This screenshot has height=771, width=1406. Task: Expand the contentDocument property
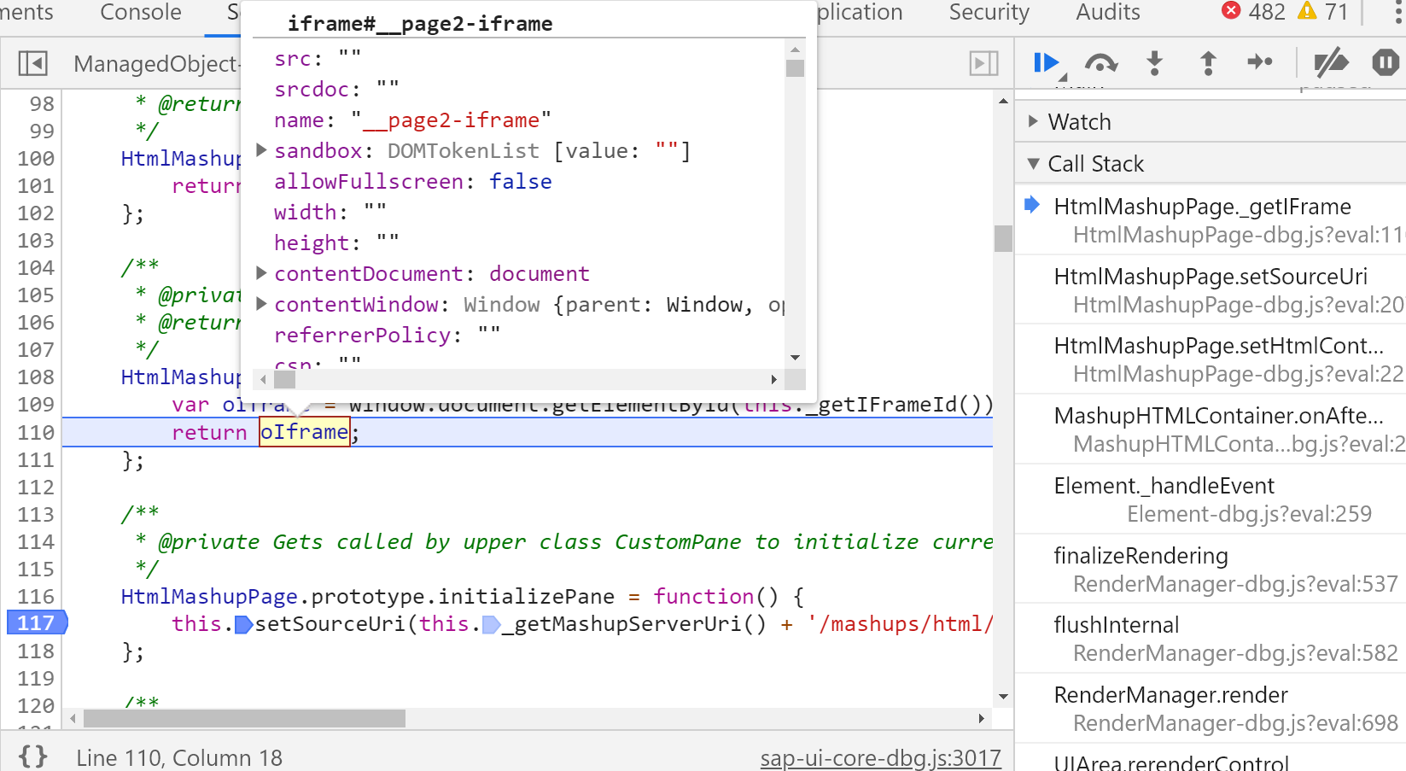point(262,273)
